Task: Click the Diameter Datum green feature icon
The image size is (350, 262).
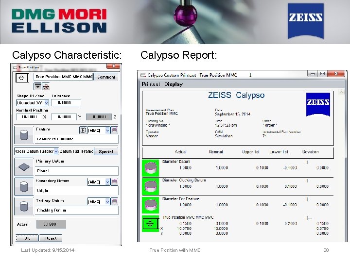Action: click(x=151, y=168)
